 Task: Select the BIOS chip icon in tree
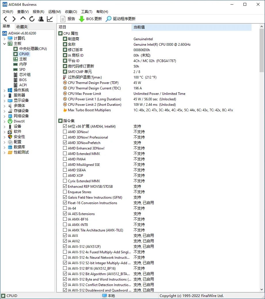click(x=16, y=80)
